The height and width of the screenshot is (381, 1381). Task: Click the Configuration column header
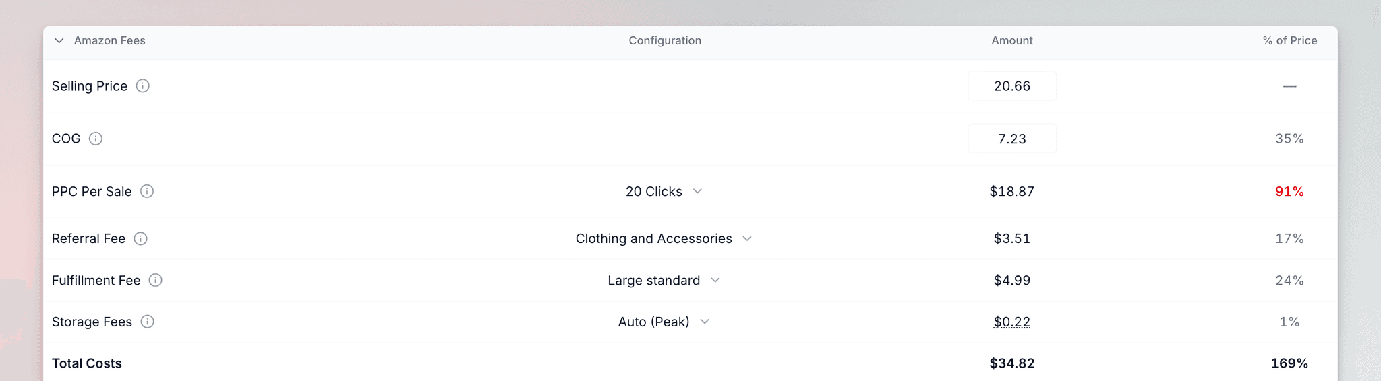665,41
